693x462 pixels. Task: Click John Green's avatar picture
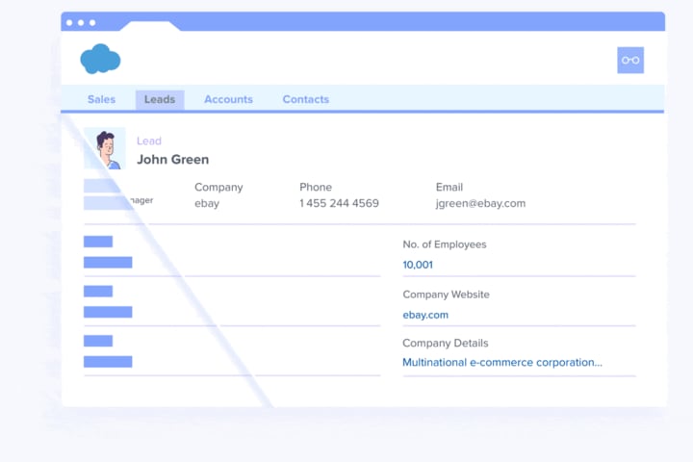[105, 148]
